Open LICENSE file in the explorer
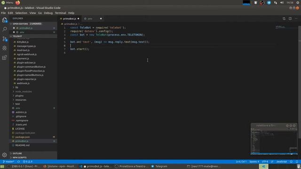Image resolution: width=301 pixels, height=169 pixels. point(33,129)
